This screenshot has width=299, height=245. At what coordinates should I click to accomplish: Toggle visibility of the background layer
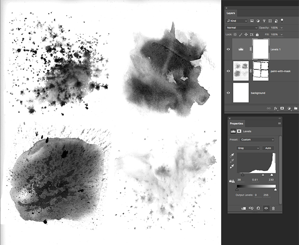pos(229,92)
